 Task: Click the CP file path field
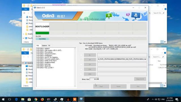point(122,64)
